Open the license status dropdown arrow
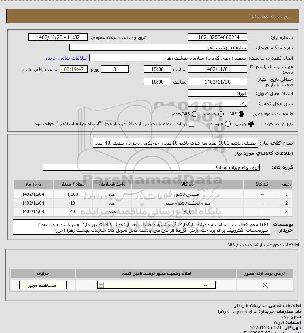This screenshot has width=304, height=333. click(x=101, y=285)
